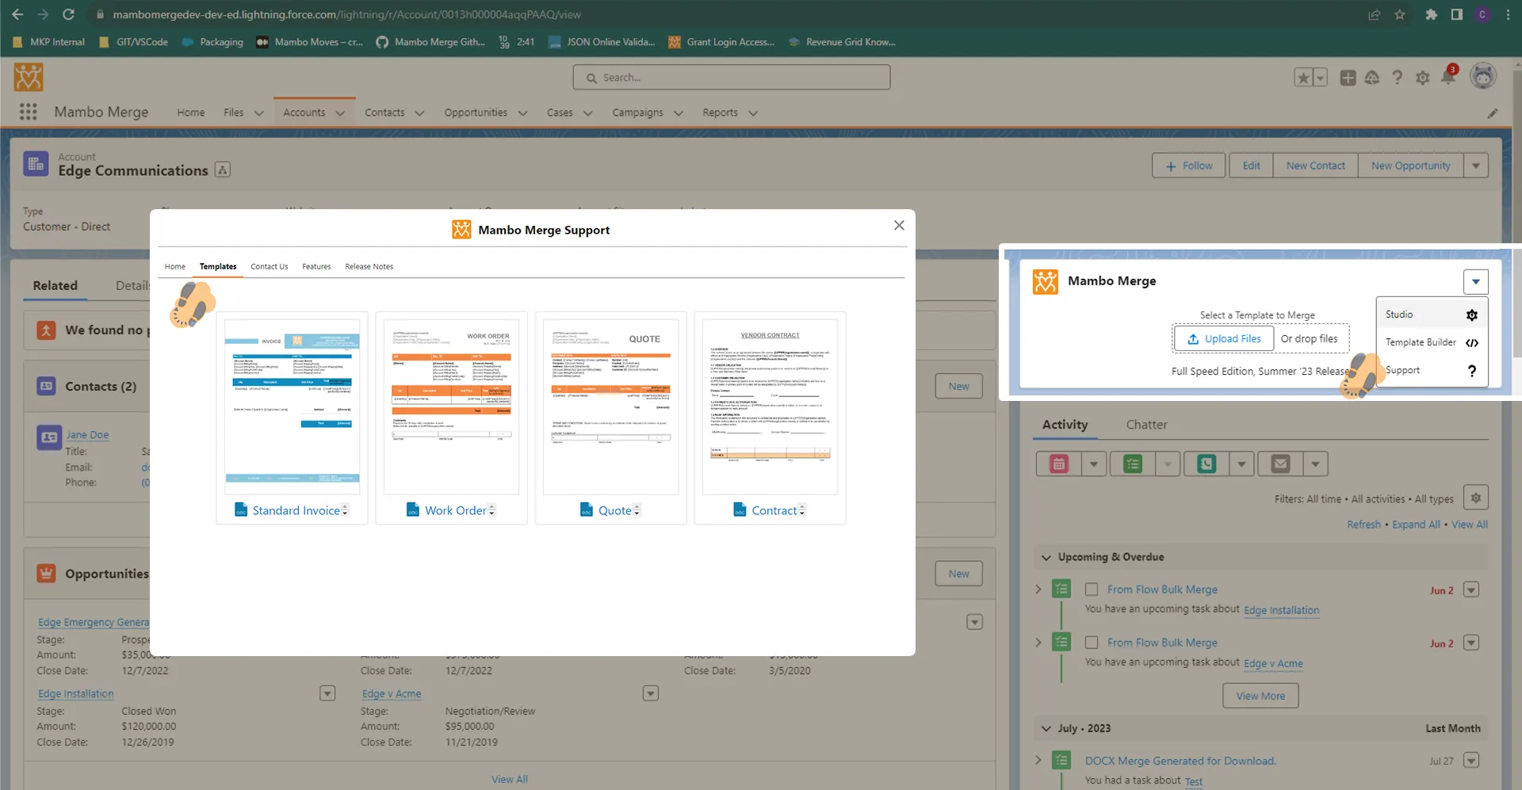Image resolution: width=1522 pixels, height=790 pixels.
Task: Open the Salesforce help question mark
Action: pos(1398,78)
